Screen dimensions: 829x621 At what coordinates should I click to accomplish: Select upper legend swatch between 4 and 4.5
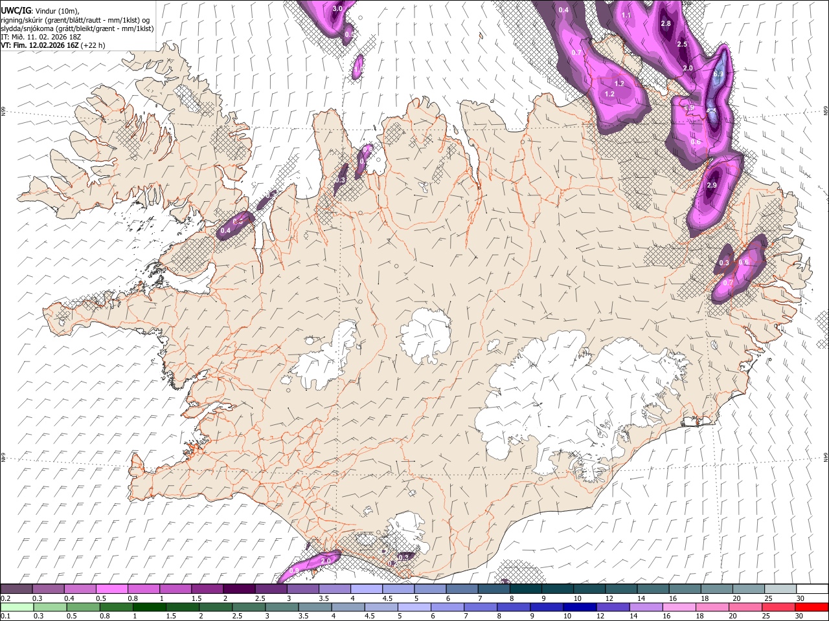(367, 589)
